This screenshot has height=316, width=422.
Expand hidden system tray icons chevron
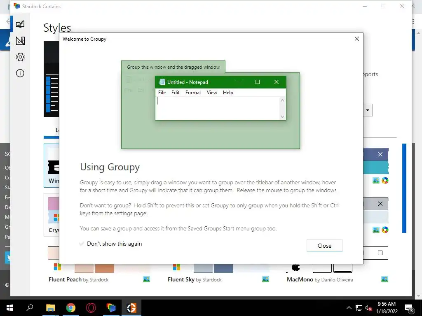click(x=349, y=308)
